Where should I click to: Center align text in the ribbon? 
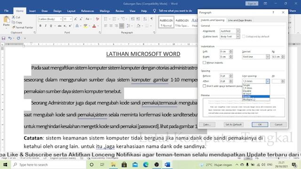111,26
